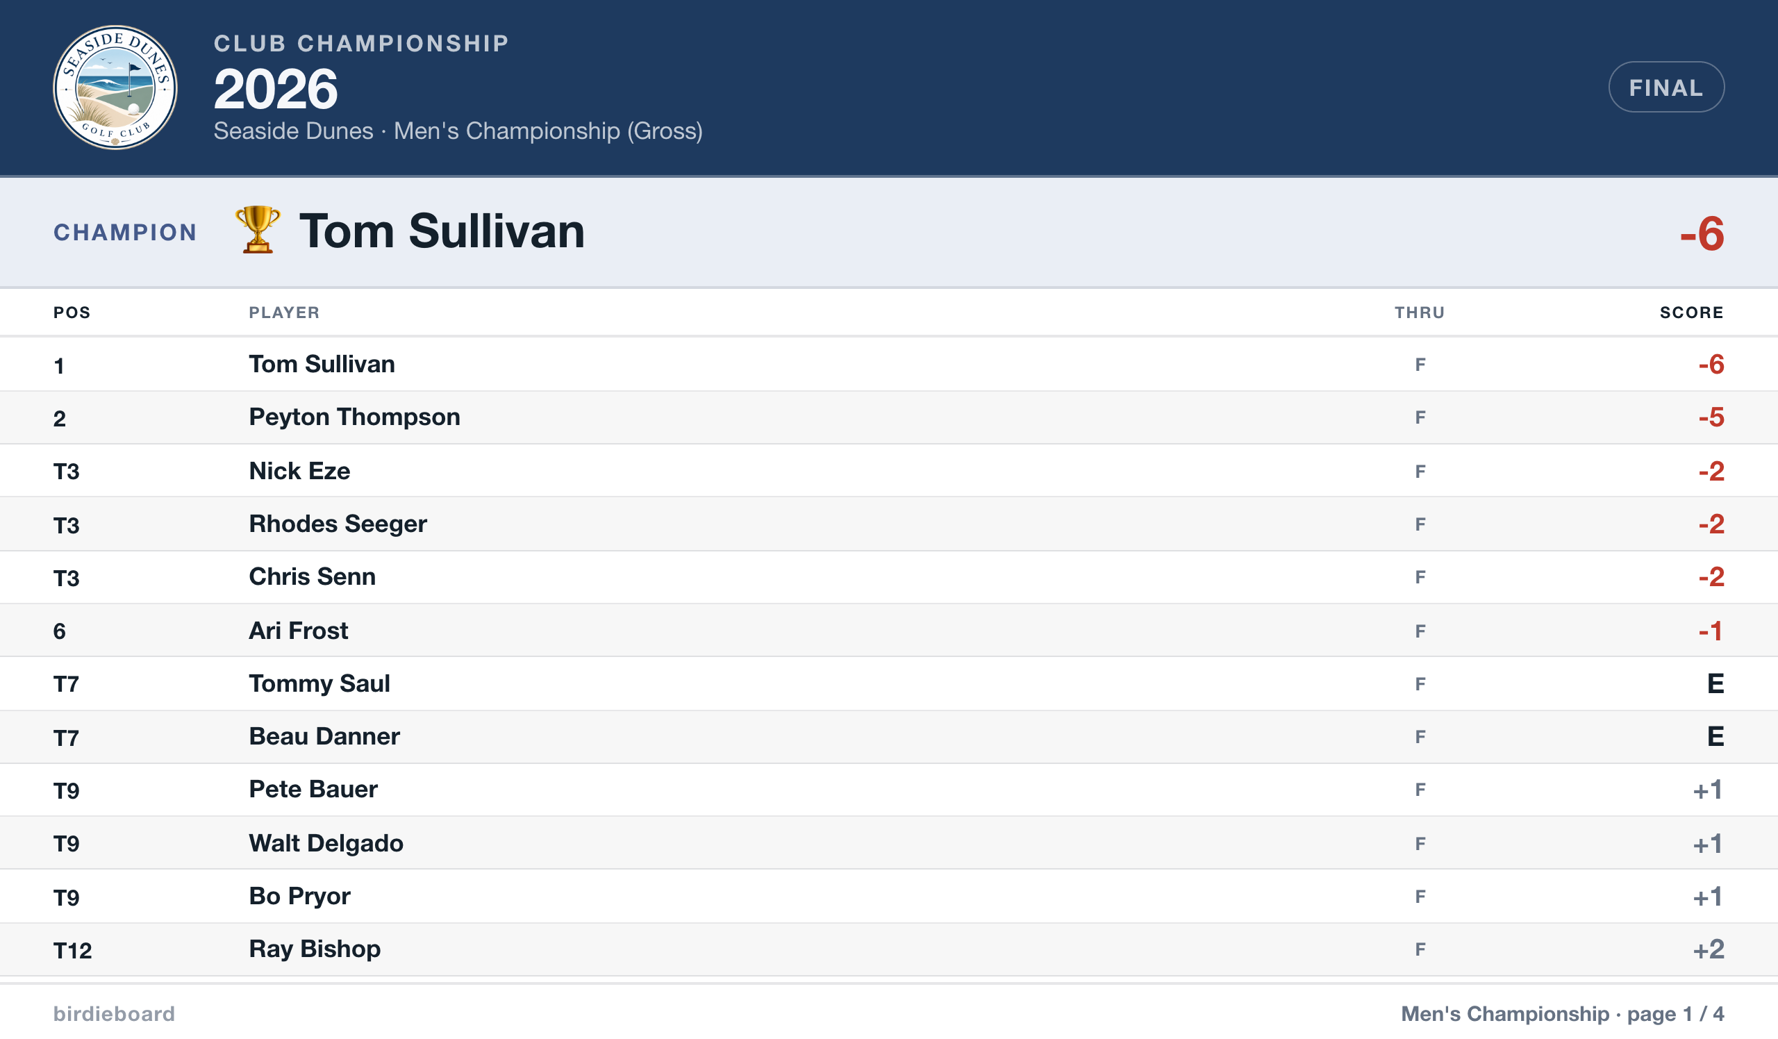1778x1039 pixels.
Task: Select Walt Delgado's leaderboard entry
Action: click(889, 843)
